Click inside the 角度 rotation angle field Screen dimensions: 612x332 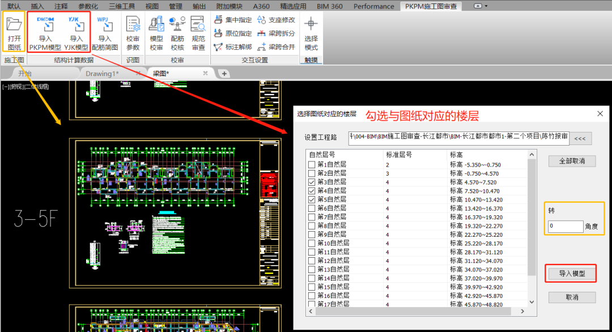[x=564, y=225]
